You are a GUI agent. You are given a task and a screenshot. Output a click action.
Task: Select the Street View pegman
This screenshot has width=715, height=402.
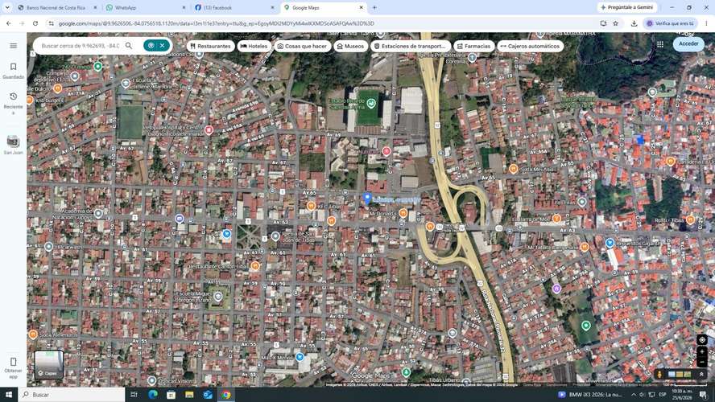coord(659,374)
